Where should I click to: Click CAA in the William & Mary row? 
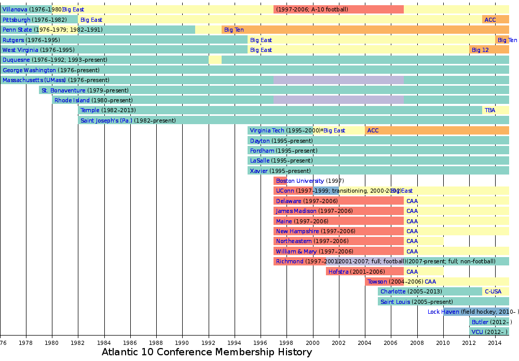click(x=412, y=251)
